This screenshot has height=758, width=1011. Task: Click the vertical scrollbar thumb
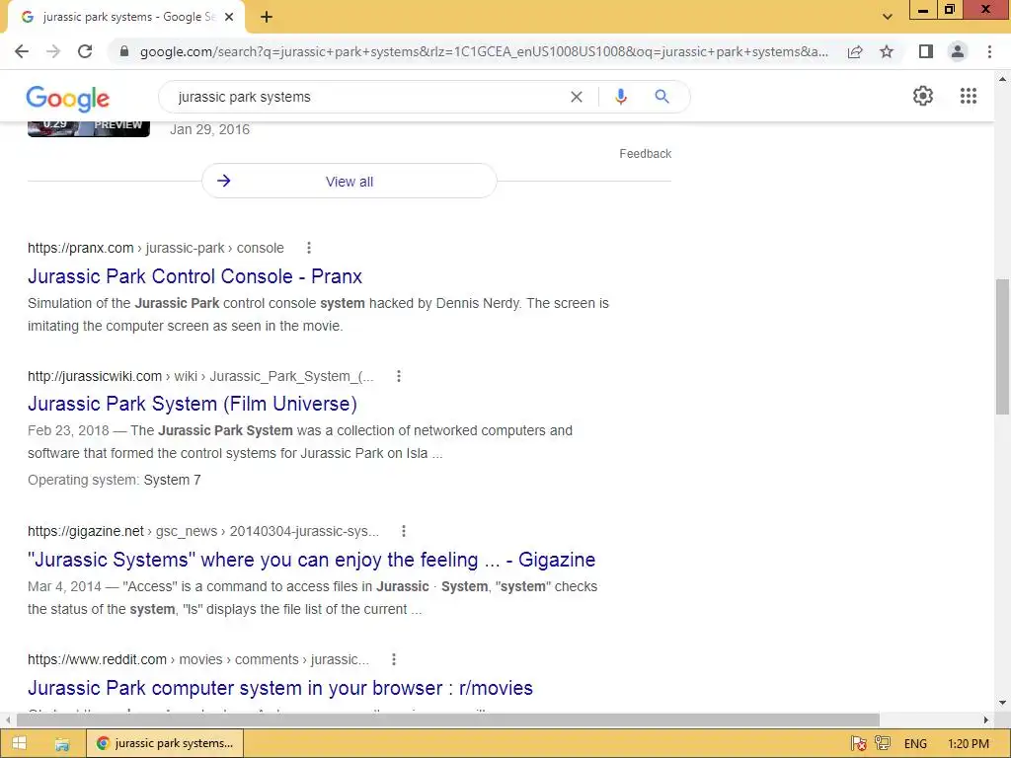pos(1002,346)
